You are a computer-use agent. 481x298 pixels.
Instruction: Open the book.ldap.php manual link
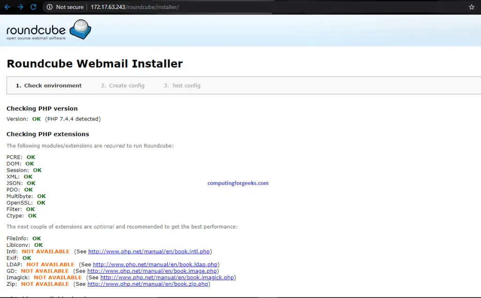tap(155, 264)
